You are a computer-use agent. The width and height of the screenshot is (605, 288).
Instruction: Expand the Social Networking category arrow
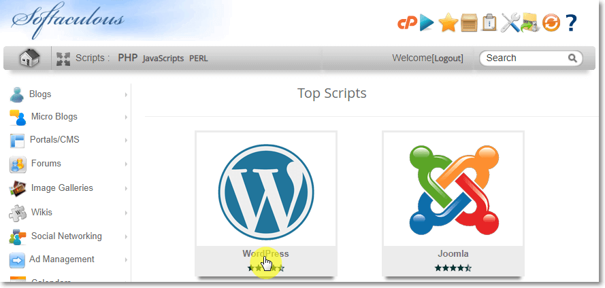click(126, 237)
